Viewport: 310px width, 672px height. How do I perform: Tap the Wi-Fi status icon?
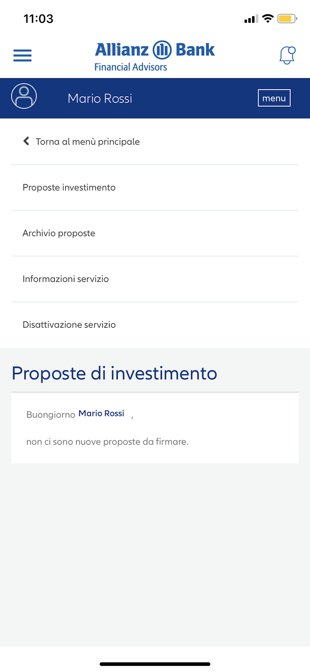click(x=268, y=18)
